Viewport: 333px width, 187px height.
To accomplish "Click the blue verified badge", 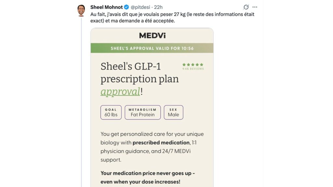I will click(x=127, y=7).
